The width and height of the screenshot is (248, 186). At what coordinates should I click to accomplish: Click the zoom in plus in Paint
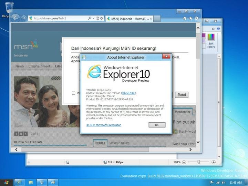pyautogui.click(x=214, y=162)
